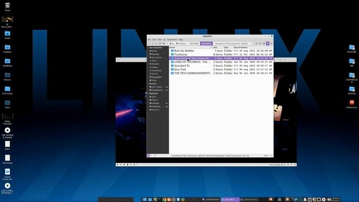Image resolution: width=359 pixels, height=202 pixels.
Task: Open notifications bell in system tray
Action: [305, 200]
